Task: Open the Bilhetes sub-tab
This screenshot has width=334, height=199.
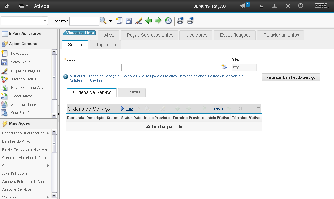Action: pyautogui.click(x=132, y=93)
